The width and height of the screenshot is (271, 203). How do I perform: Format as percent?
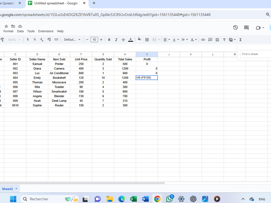35,40
